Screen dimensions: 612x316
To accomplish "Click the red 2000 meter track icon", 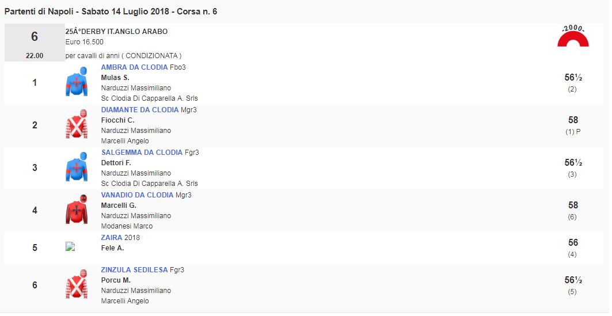I will 573,37.
